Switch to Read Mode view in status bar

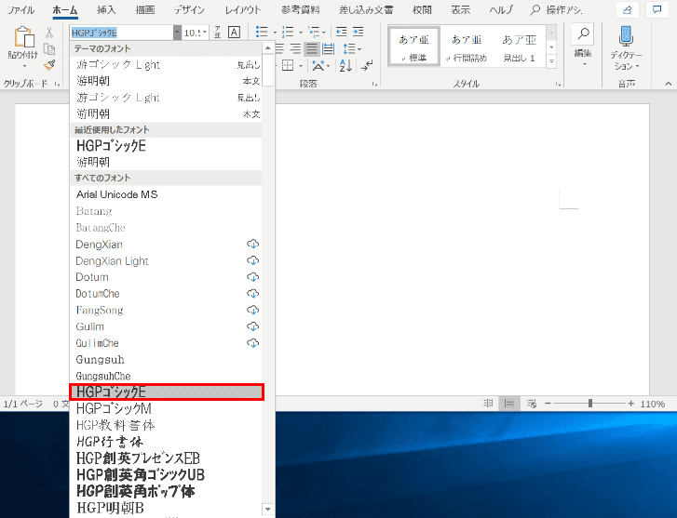[488, 404]
